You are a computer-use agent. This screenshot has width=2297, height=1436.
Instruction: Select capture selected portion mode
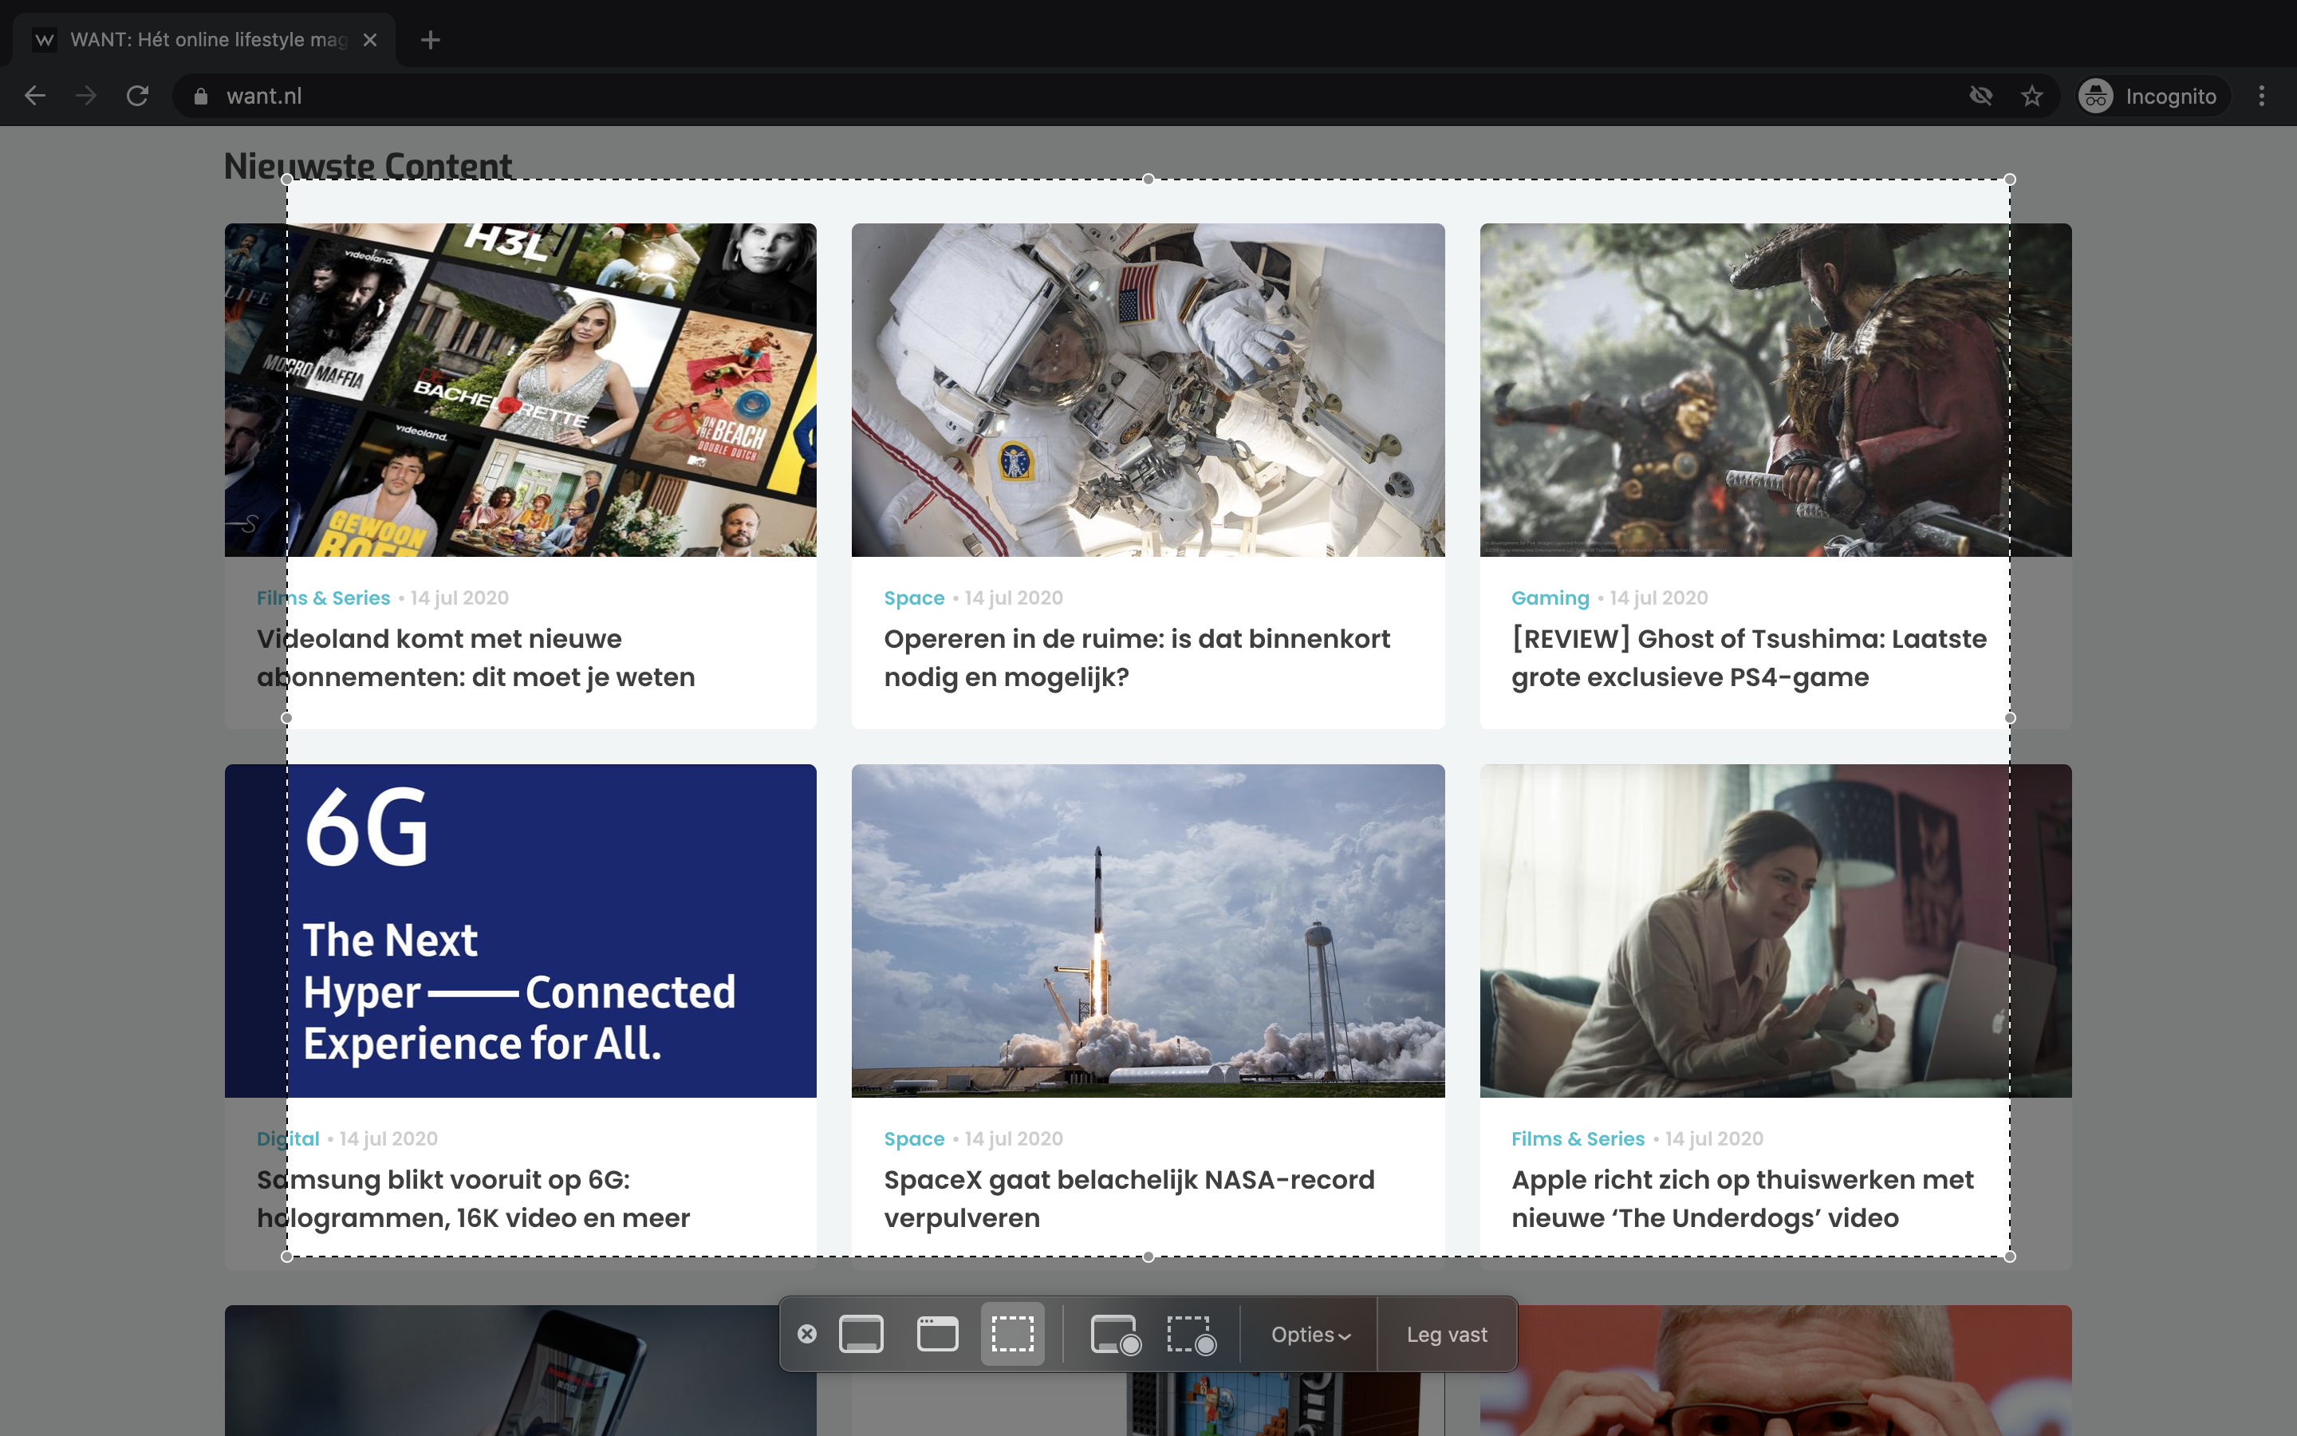1012,1335
